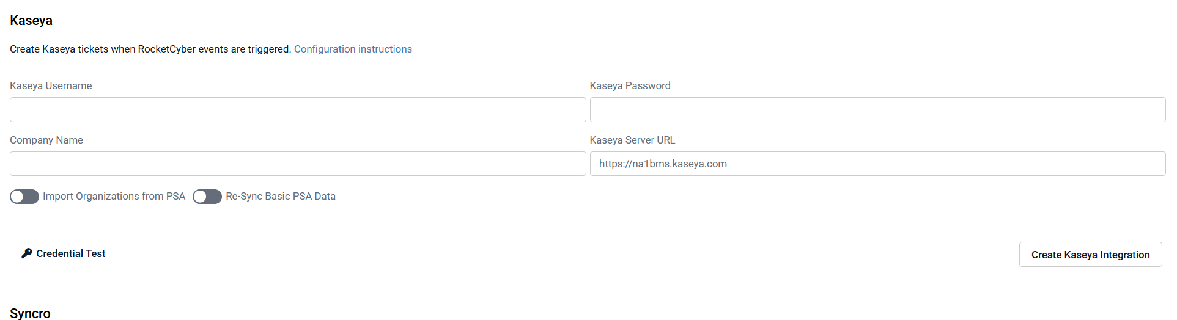Image resolution: width=1177 pixels, height=320 pixels.
Task: Click the Kaseya Server URL label
Action: click(632, 140)
